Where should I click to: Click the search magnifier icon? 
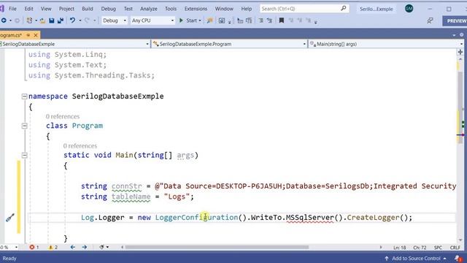coord(344,8)
